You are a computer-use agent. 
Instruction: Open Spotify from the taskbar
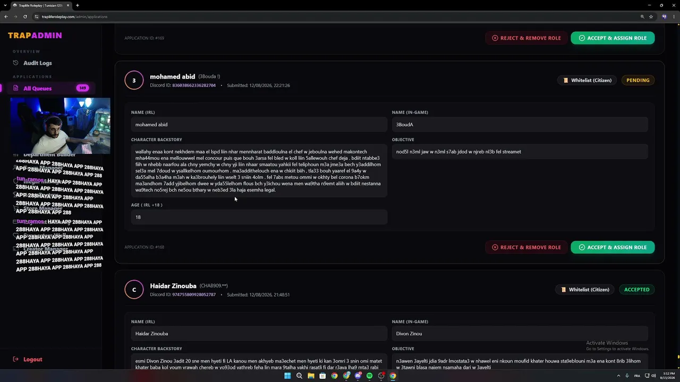click(x=369, y=376)
